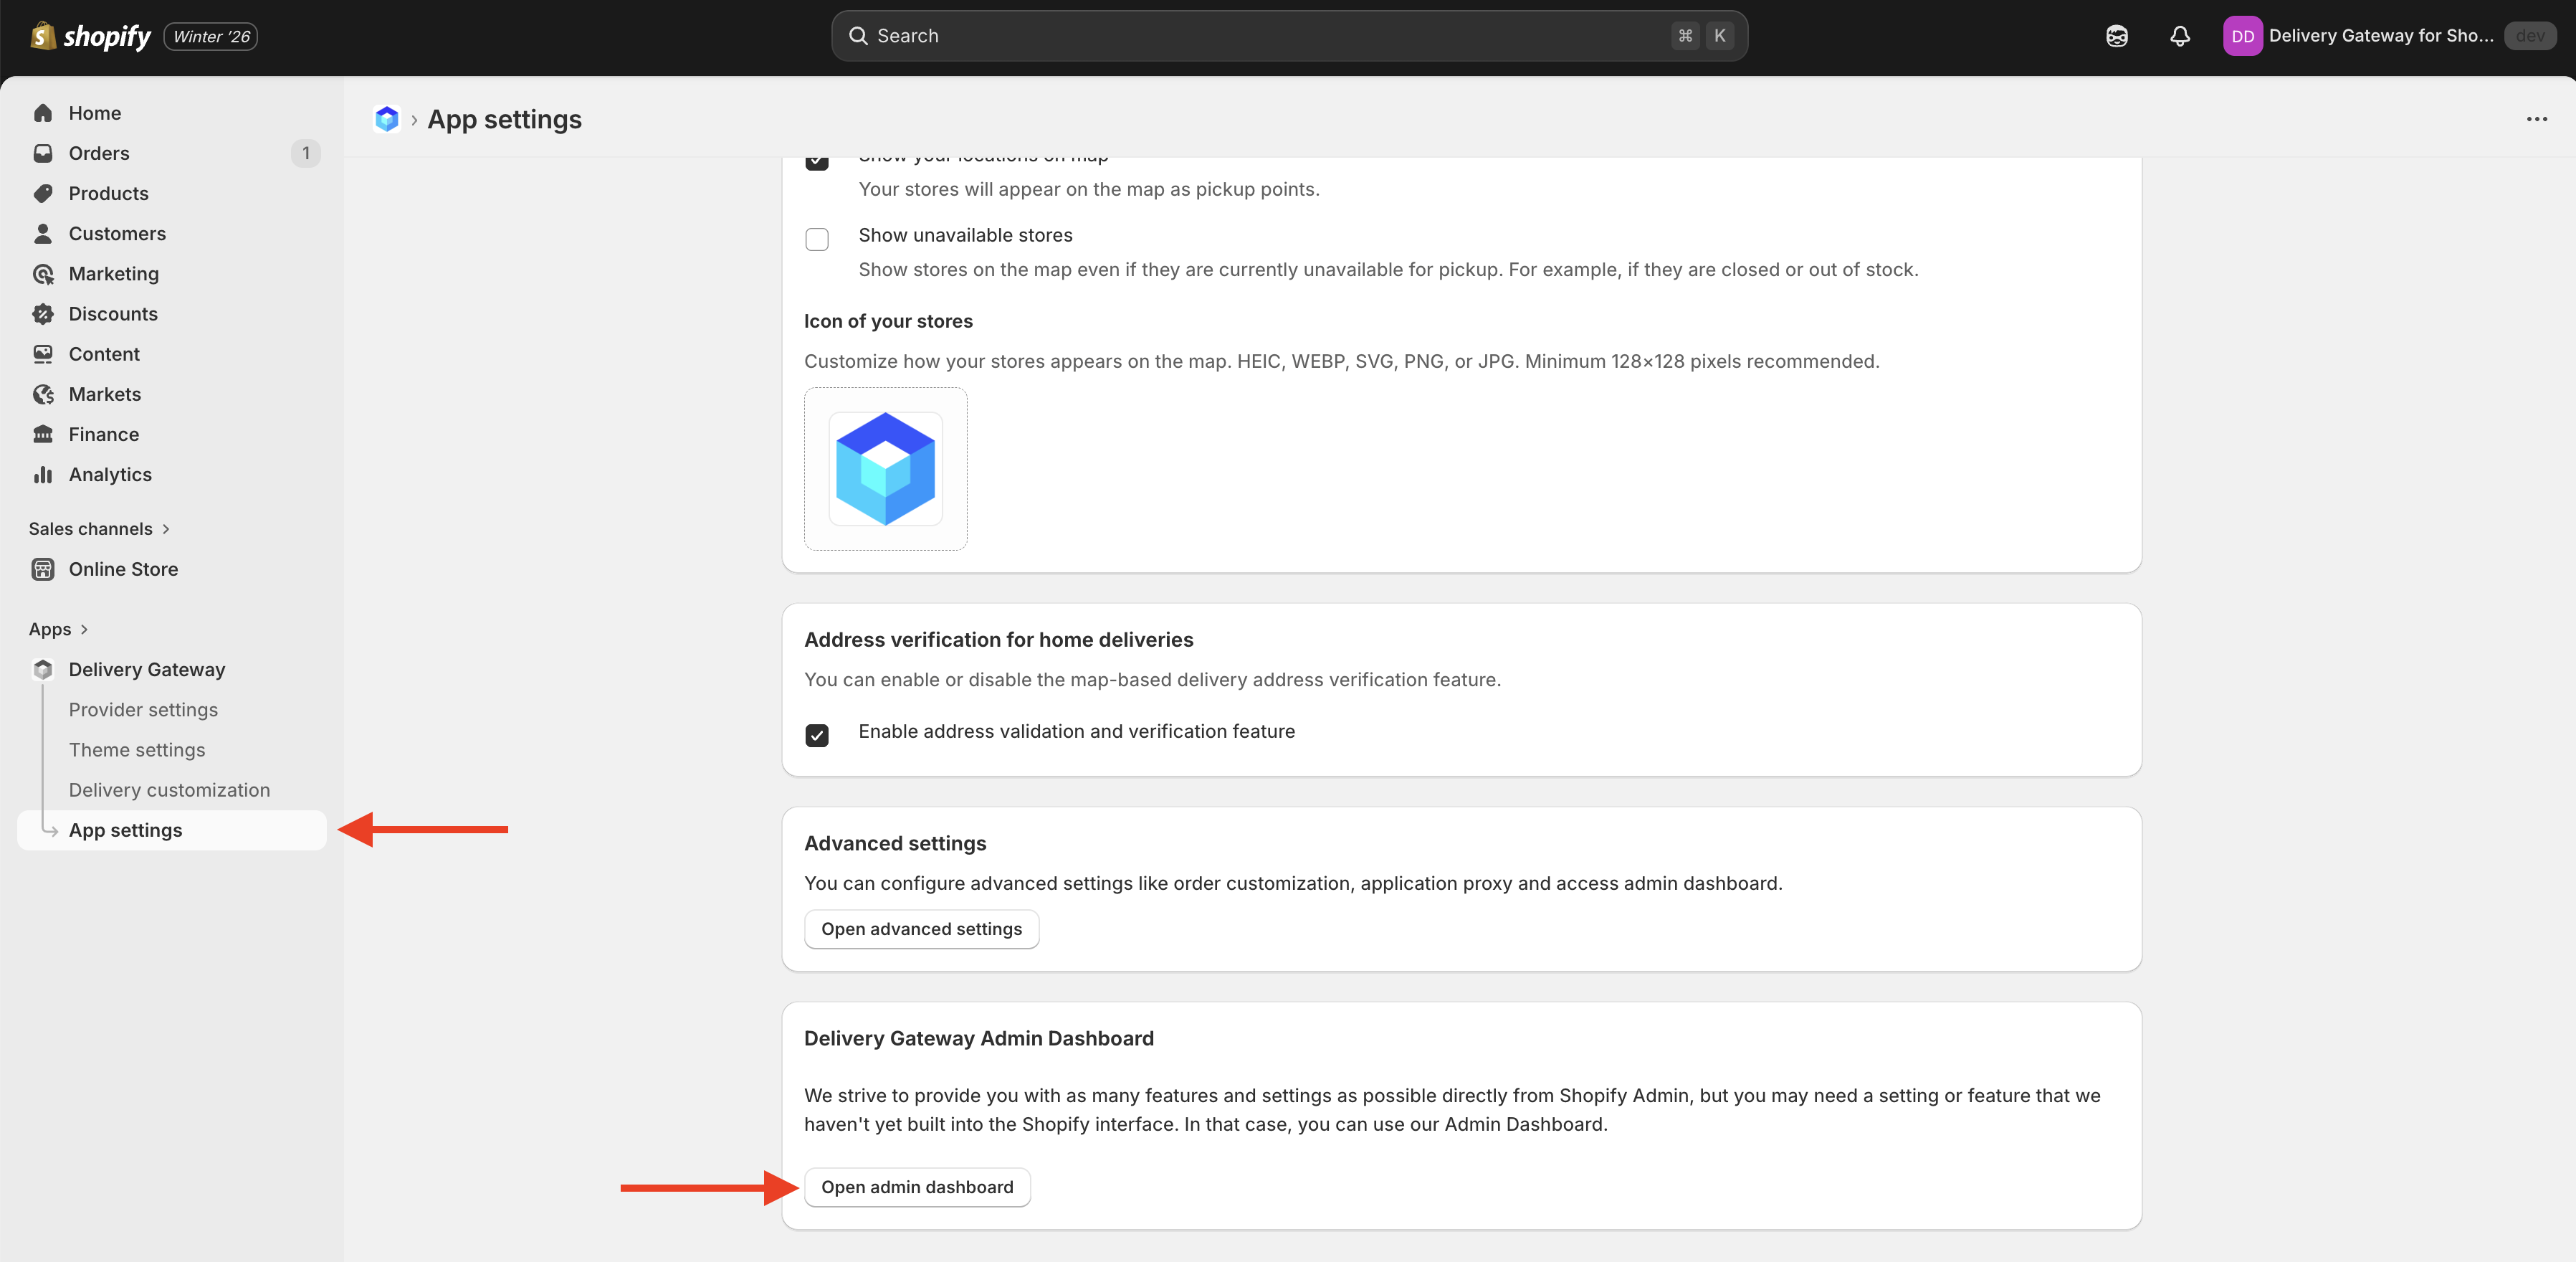Go to Discounts via its sidebar icon

[43, 314]
